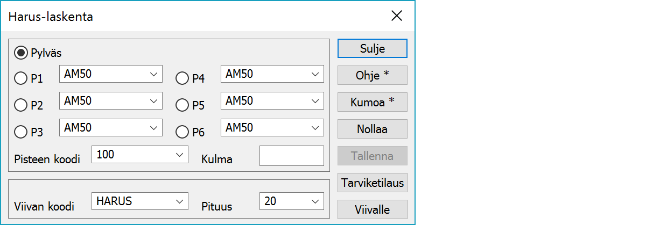The width and height of the screenshot is (646, 225).
Task: Pick the P5 radio option
Action: [x=183, y=105]
